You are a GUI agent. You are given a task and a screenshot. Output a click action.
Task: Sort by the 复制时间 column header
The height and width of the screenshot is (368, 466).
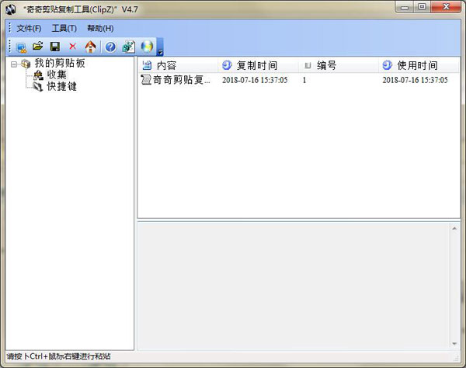coord(259,65)
